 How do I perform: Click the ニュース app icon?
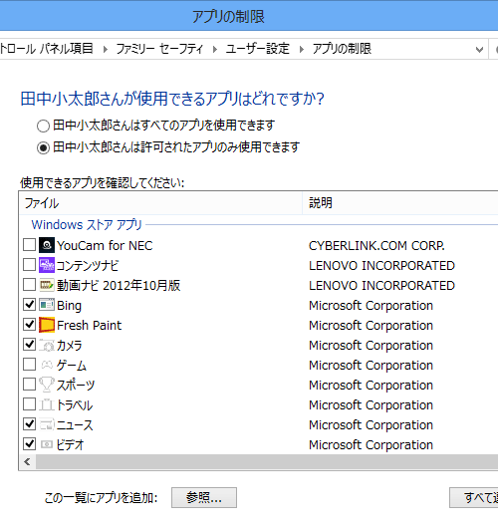coord(47,424)
